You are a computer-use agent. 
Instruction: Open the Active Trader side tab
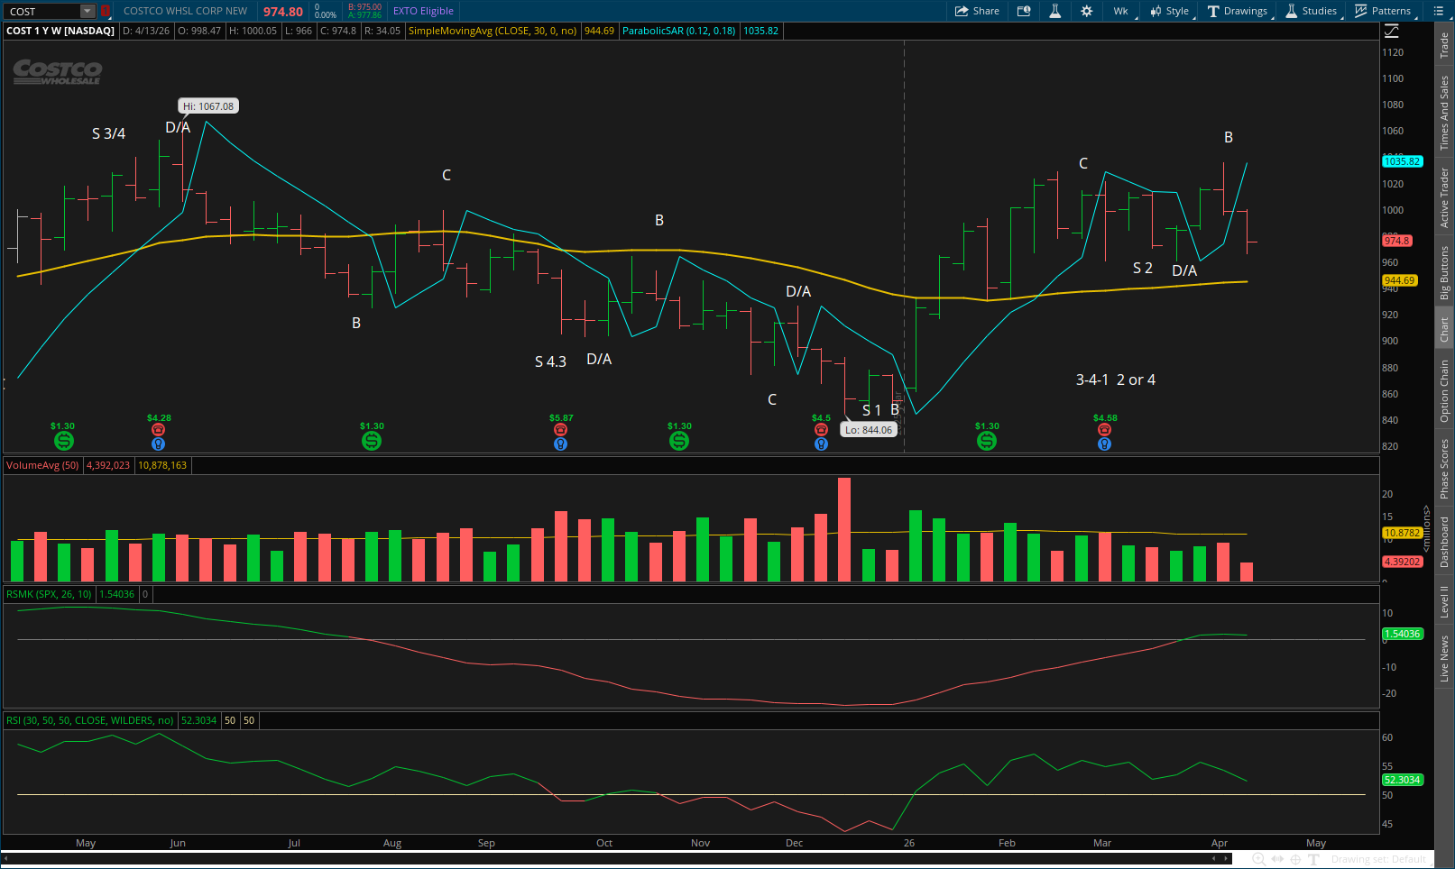pyautogui.click(x=1444, y=197)
